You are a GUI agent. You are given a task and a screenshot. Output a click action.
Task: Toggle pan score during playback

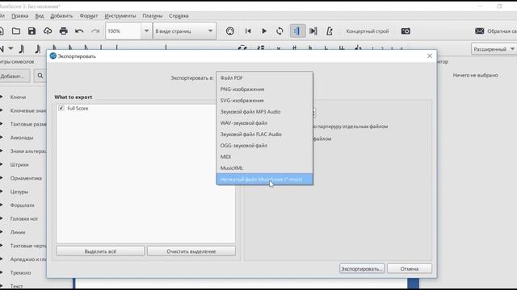(313, 31)
